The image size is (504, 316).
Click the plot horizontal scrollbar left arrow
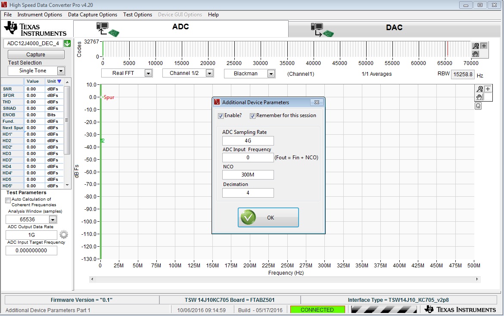92,279
